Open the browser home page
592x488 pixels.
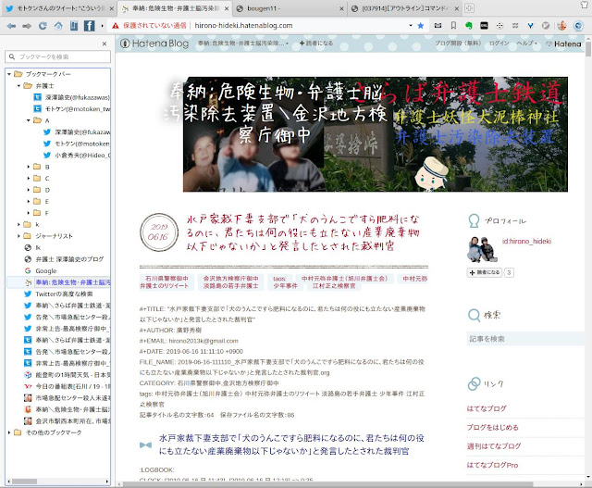point(58,26)
